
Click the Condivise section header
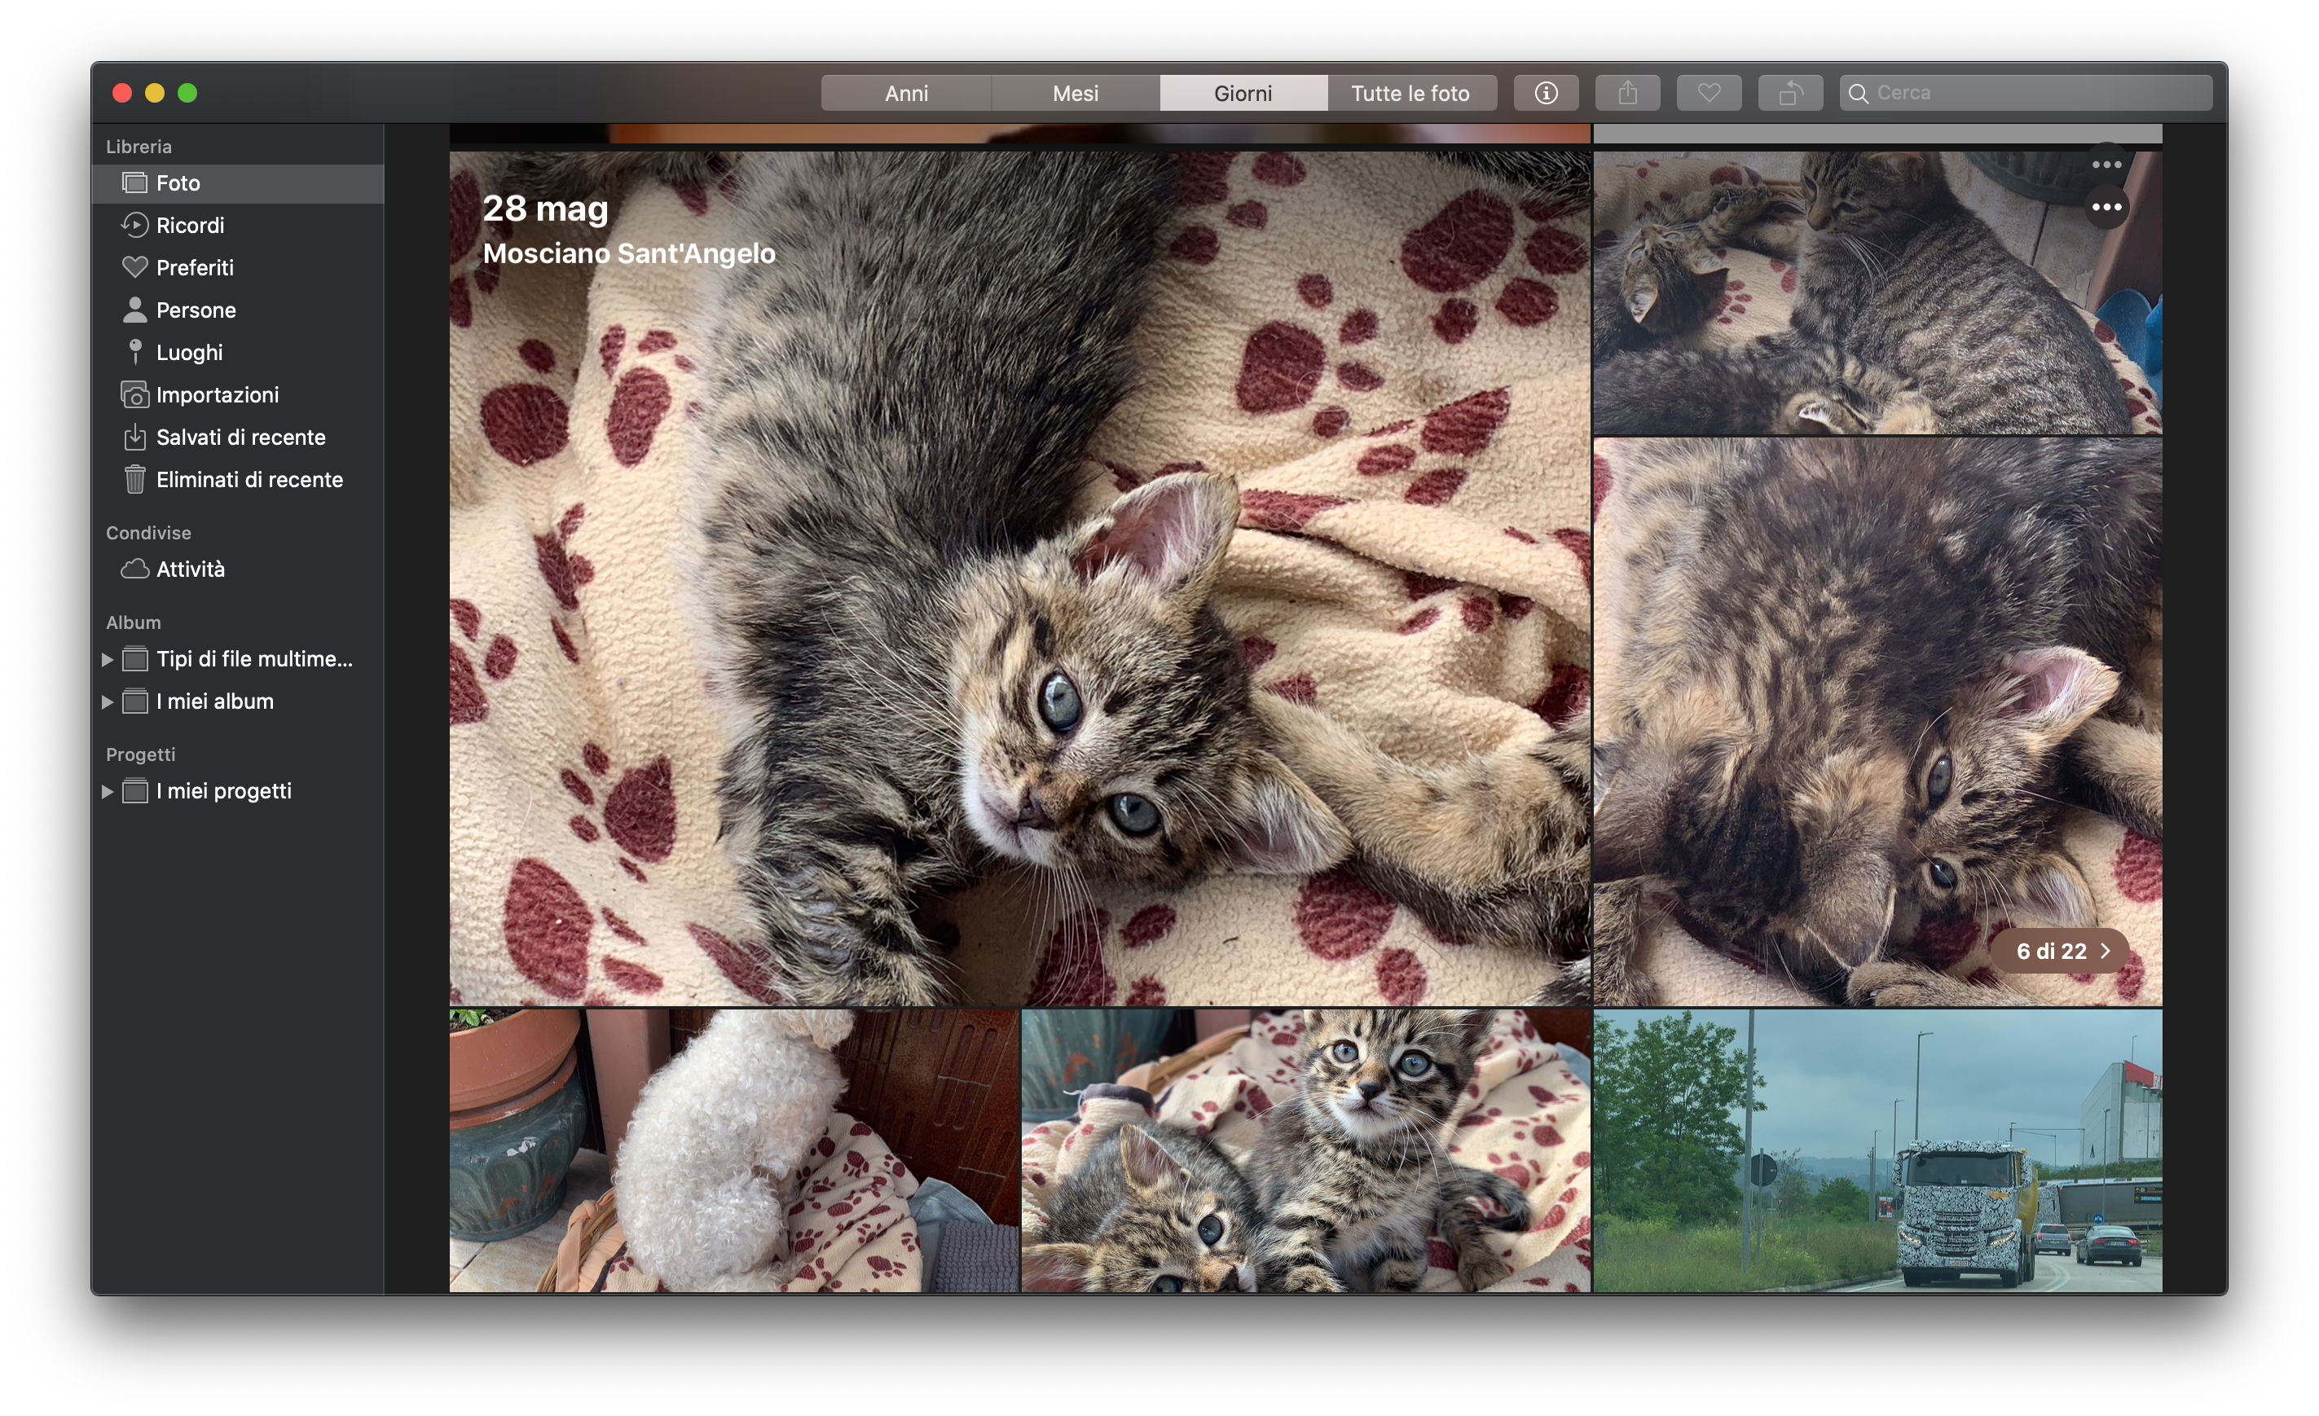point(147,533)
